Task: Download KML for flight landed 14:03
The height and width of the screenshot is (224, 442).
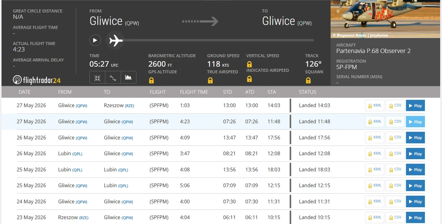Action: click(x=375, y=106)
